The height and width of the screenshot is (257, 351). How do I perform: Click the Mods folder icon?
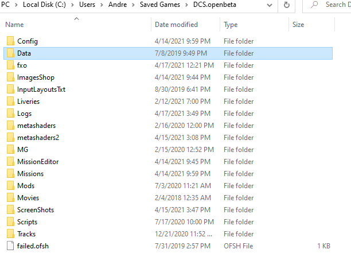[10, 186]
